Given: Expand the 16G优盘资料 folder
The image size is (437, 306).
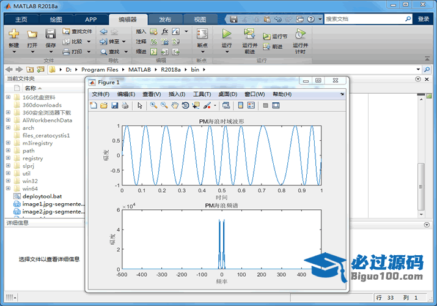Looking at the screenshot, I should [x=9, y=97].
